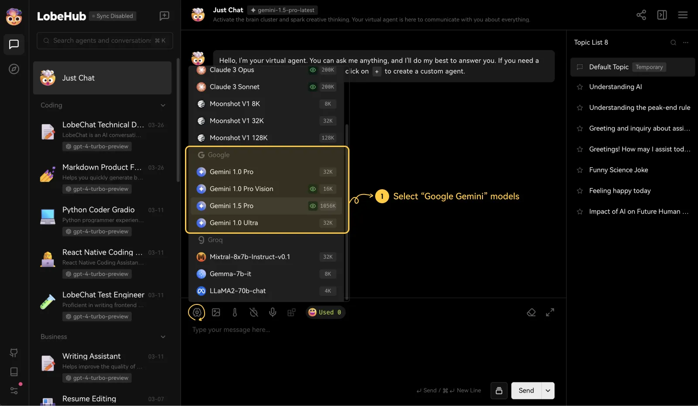Image resolution: width=698 pixels, height=406 pixels.
Task: Click the microphone voice input icon
Action: click(273, 312)
